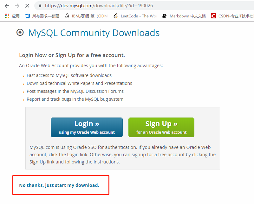
Task: Click 'No thanks, just start my download'
Action: pos(59,185)
